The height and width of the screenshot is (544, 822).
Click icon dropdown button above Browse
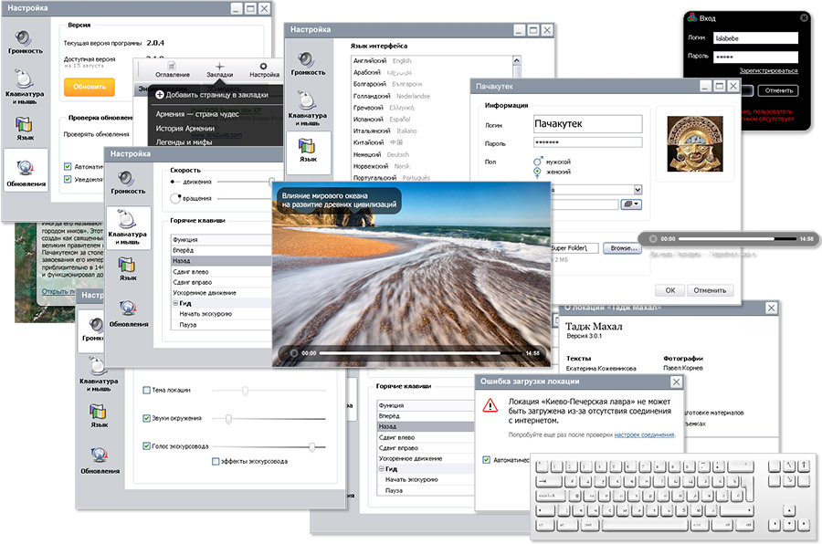coord(631,204)
